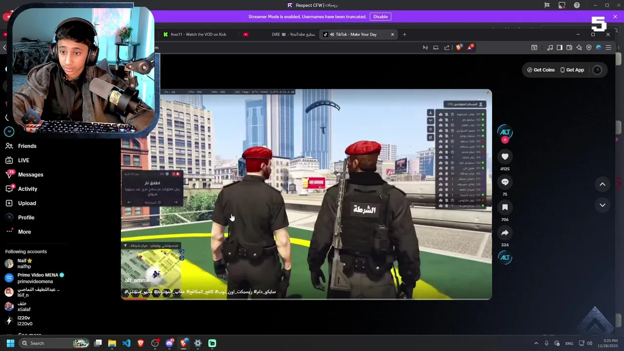The image size is (624, 351).
Task: Open Brave Rewards triangle icon
Action: point(470,47)
